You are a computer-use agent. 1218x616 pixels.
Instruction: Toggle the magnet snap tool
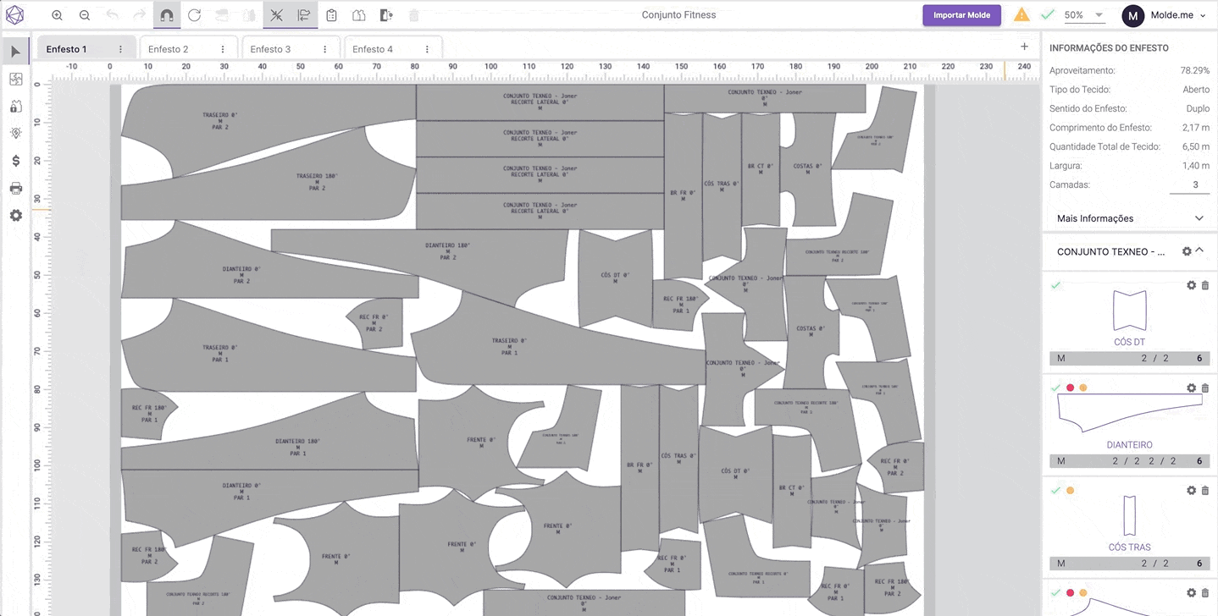[x=167, y=15]
